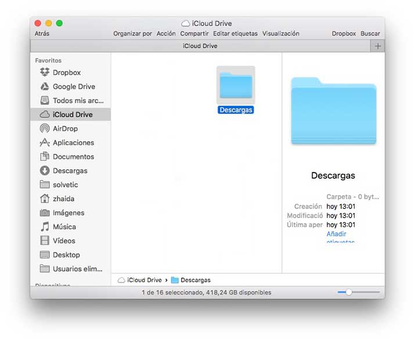Select Google Drive icon in sidebar

tap(45, 87)
